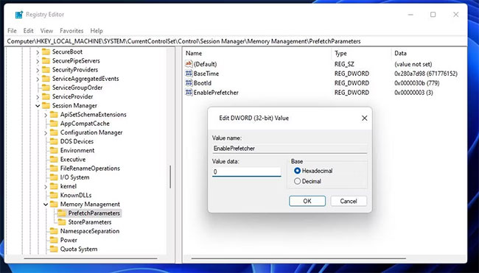Expand the ServiceAggregatedEvents tree node

pyautogui.click(x=38, y=79)
